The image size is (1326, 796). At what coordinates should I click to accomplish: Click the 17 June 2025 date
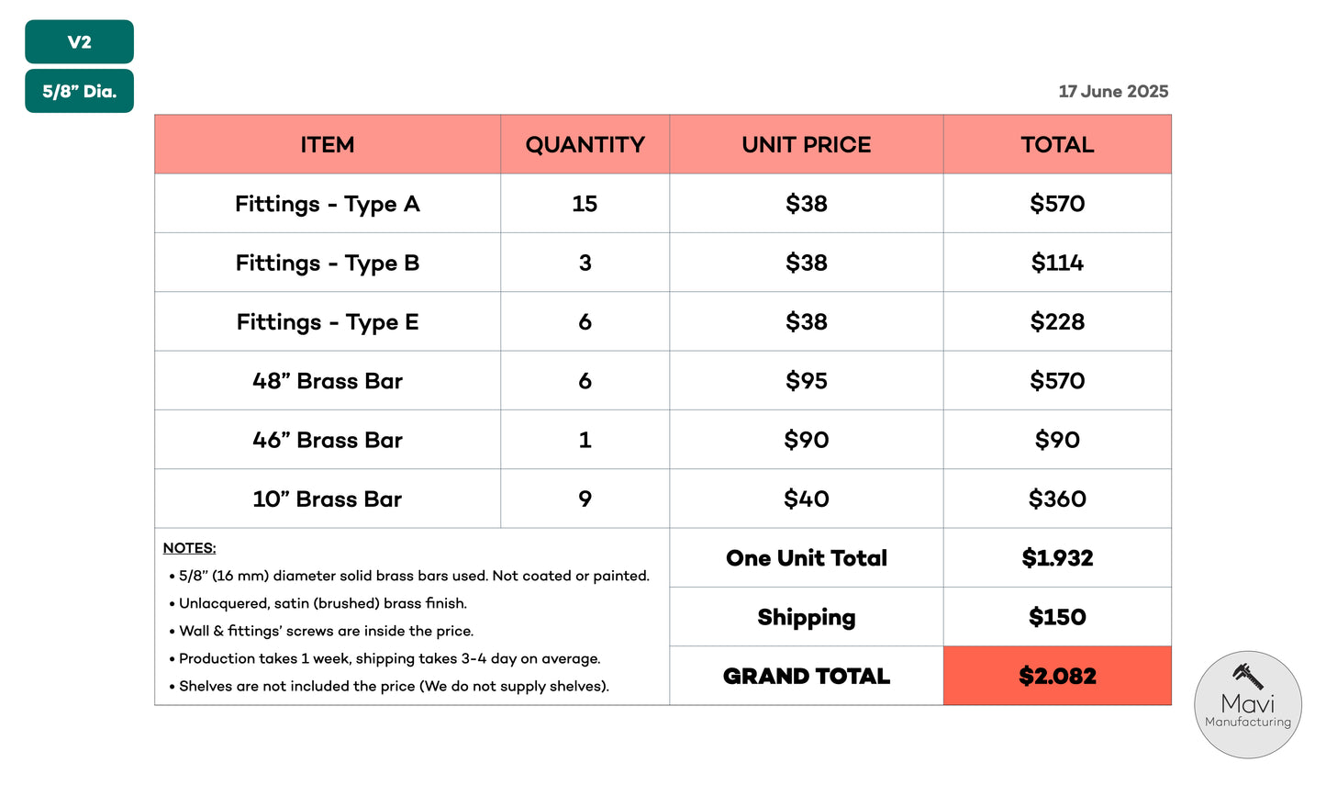[x=1113, y=91]
